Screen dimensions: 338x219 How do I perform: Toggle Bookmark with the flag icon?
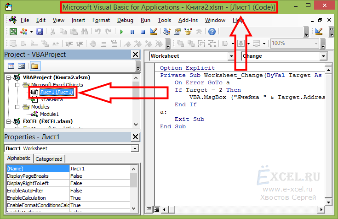point(127,44)
